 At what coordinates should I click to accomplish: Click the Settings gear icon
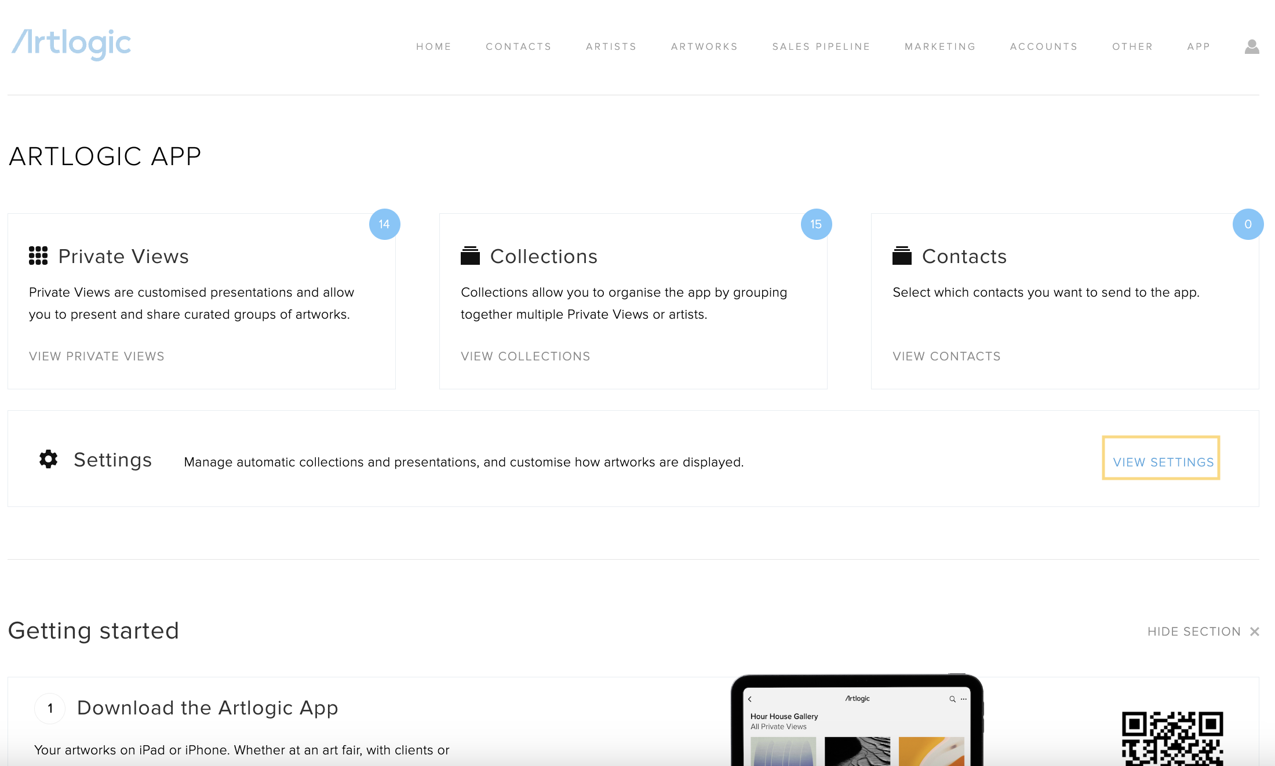point(49,459)
